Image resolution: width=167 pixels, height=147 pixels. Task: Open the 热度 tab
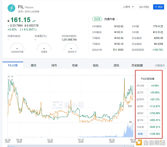point(75,65)
